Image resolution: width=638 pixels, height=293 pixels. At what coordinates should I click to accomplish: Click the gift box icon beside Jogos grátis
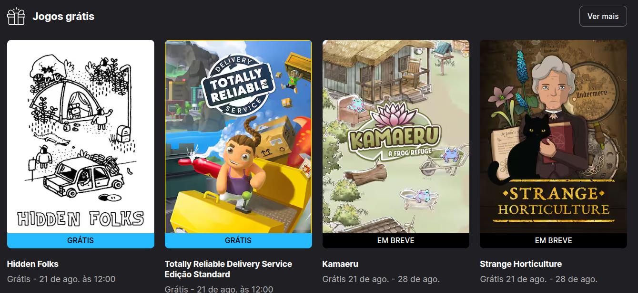tap(16, 16)
